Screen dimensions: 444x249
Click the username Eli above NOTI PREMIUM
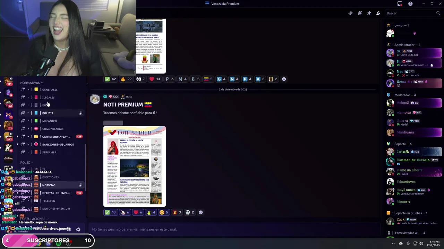point(105,97)
